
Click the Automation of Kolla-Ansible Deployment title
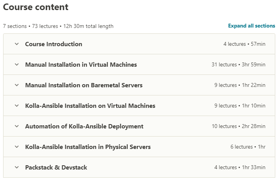tap(84, 126)
